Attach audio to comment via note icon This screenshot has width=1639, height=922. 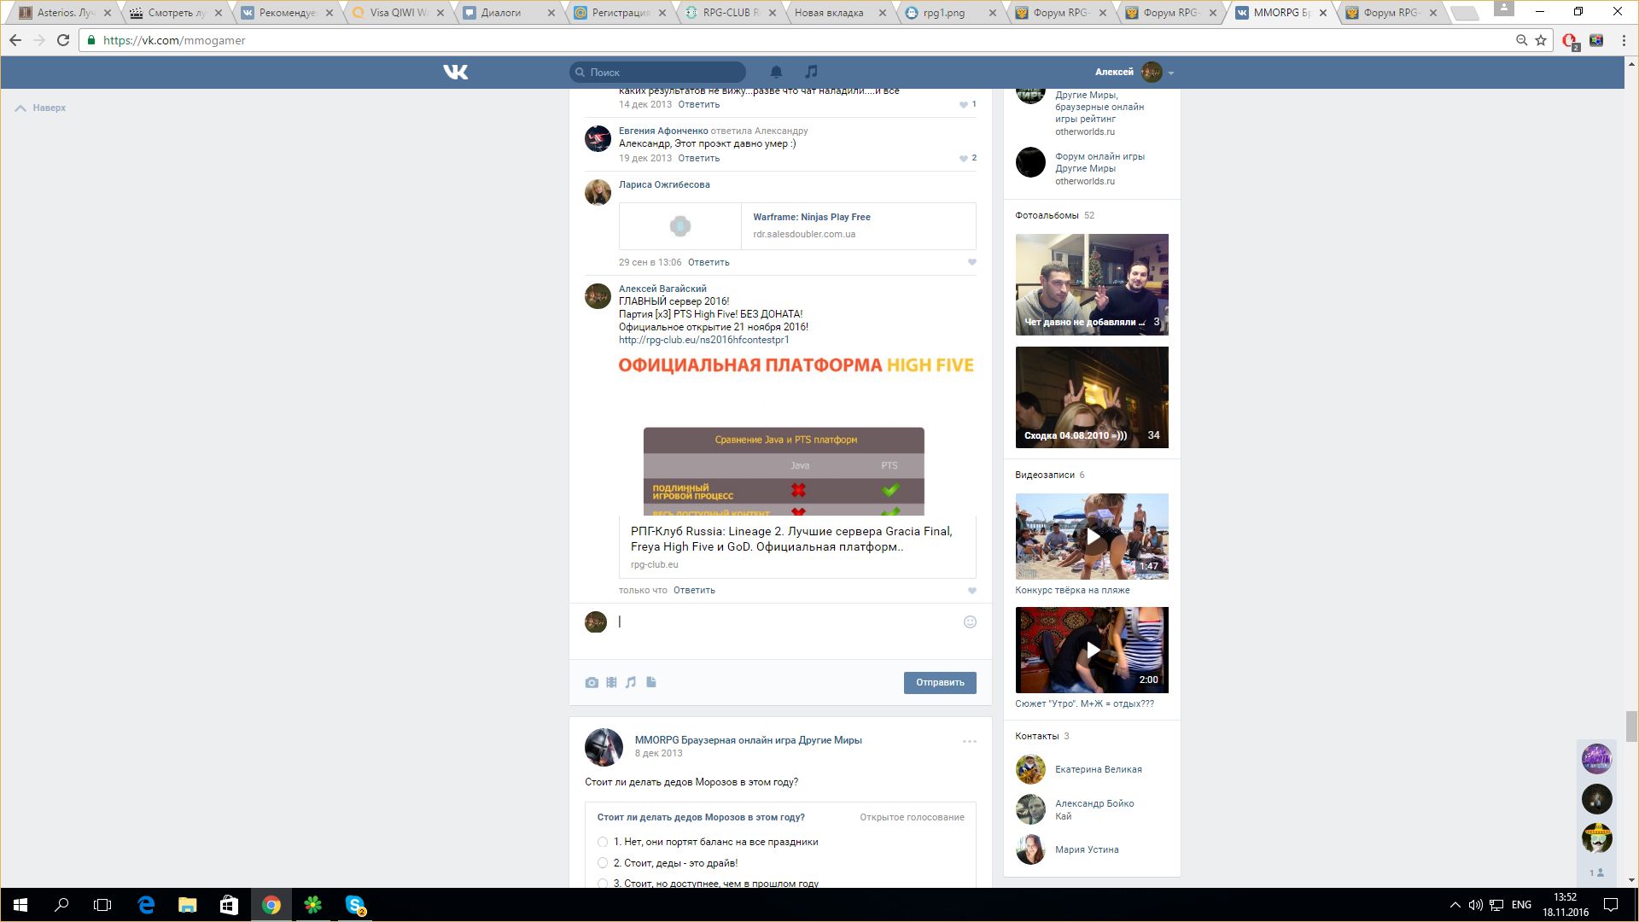point(631,682)
